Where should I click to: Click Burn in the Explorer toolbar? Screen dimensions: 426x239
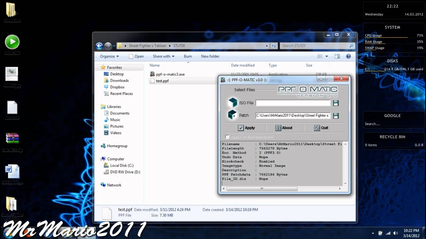[x=188, y=56]
